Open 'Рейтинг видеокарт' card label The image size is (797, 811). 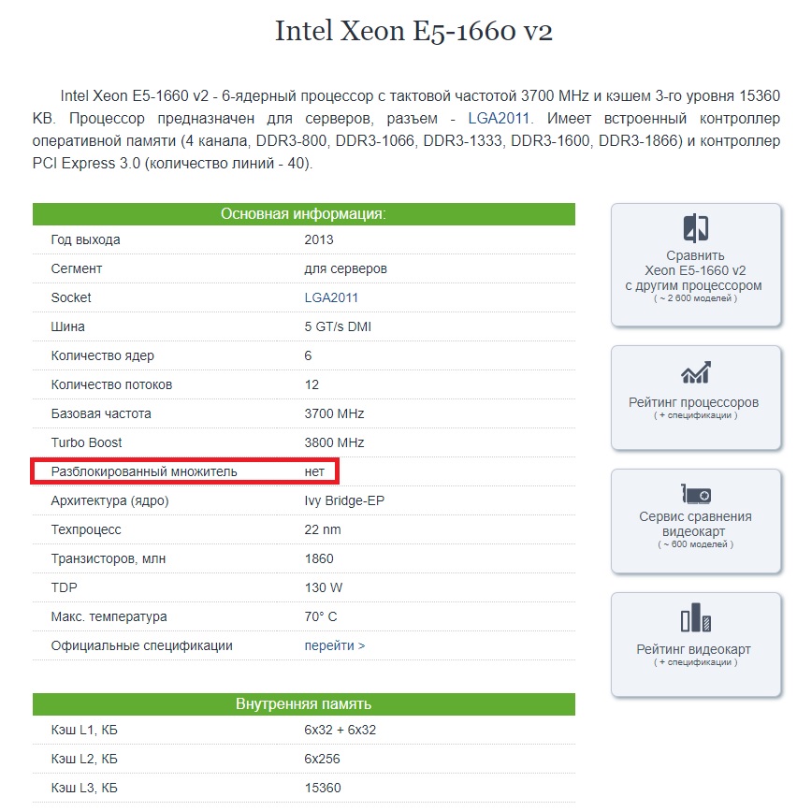(x=693, y=649)
